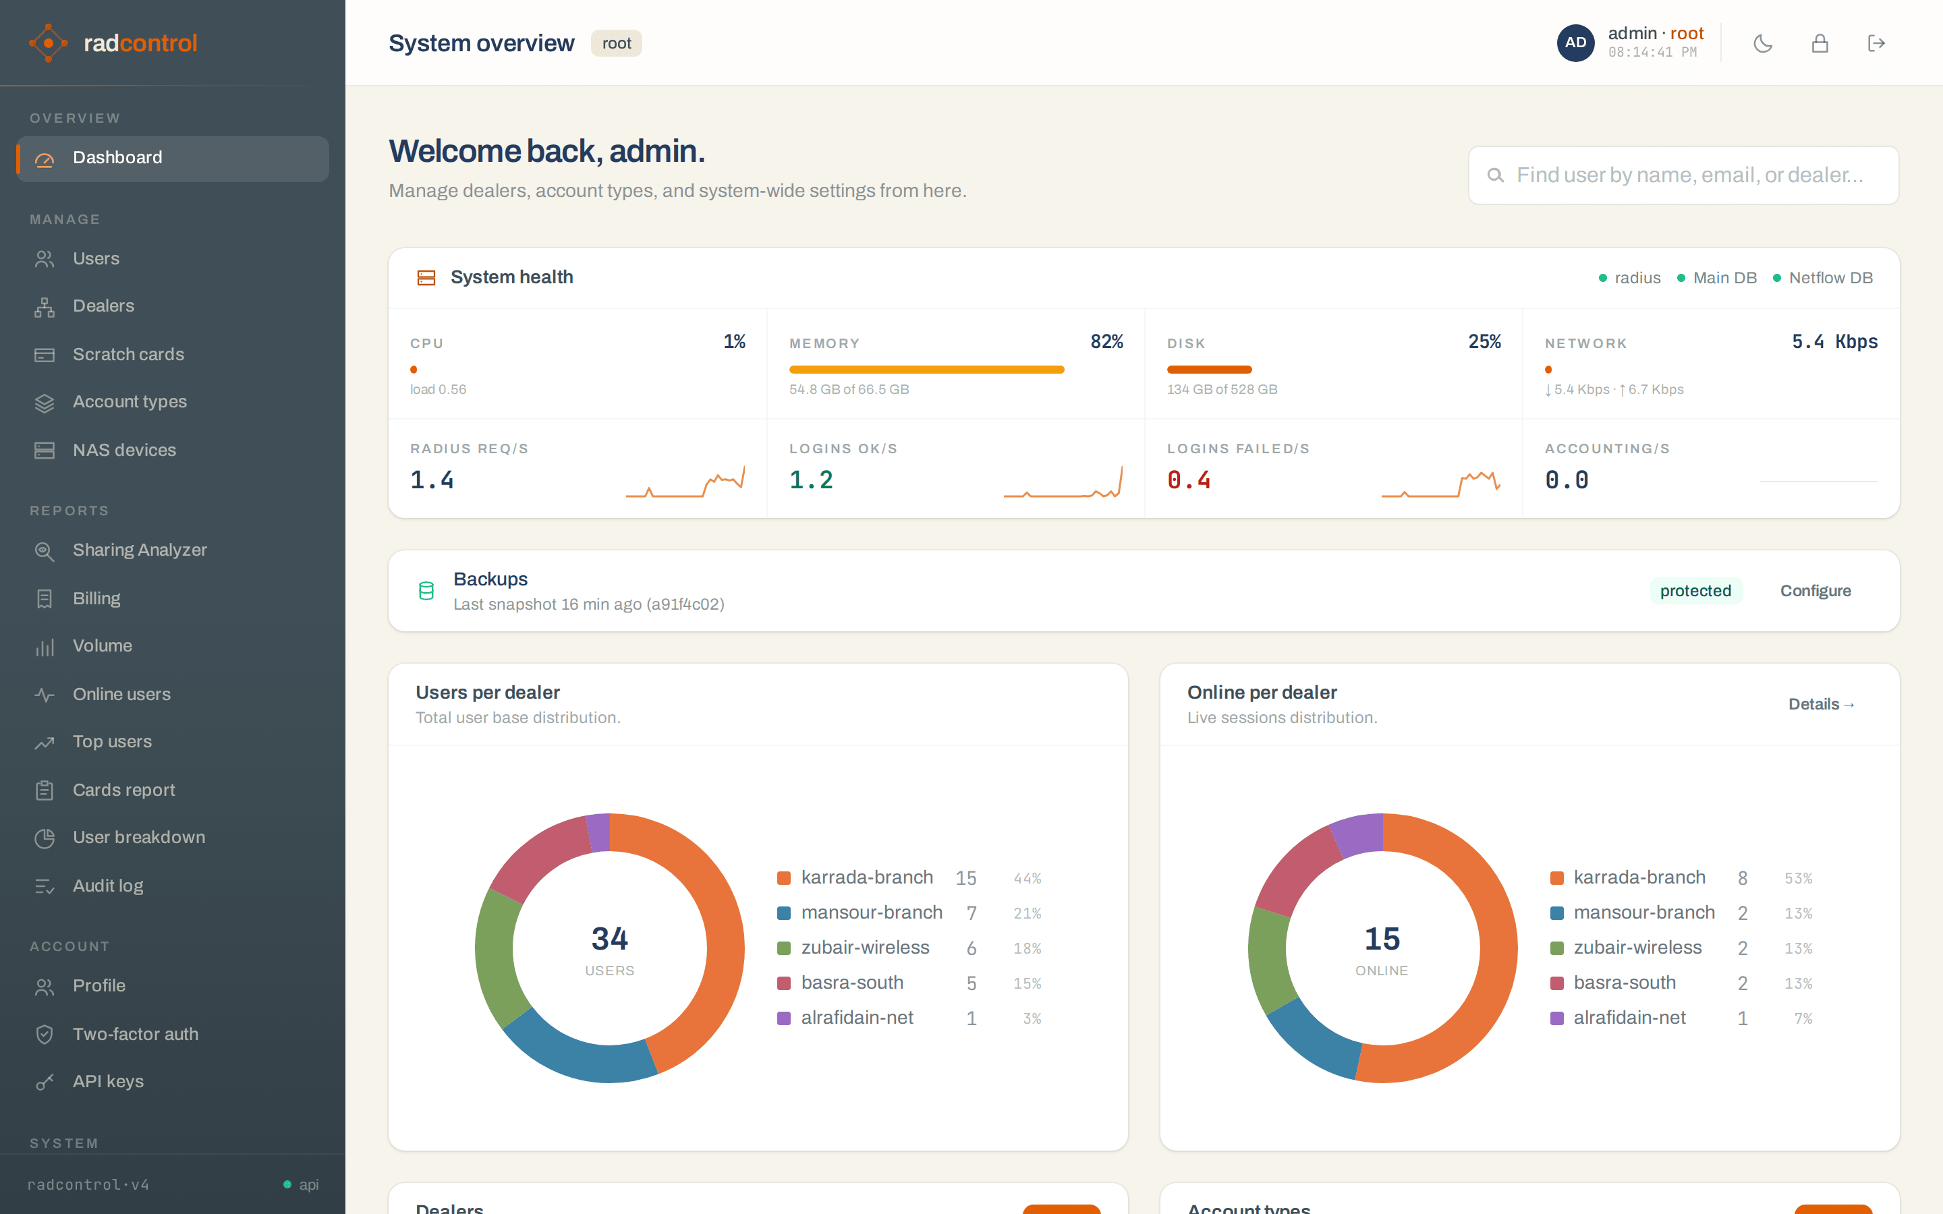Click the protected status badge
1943x1214 pixels.
(x=1695, y=591)
